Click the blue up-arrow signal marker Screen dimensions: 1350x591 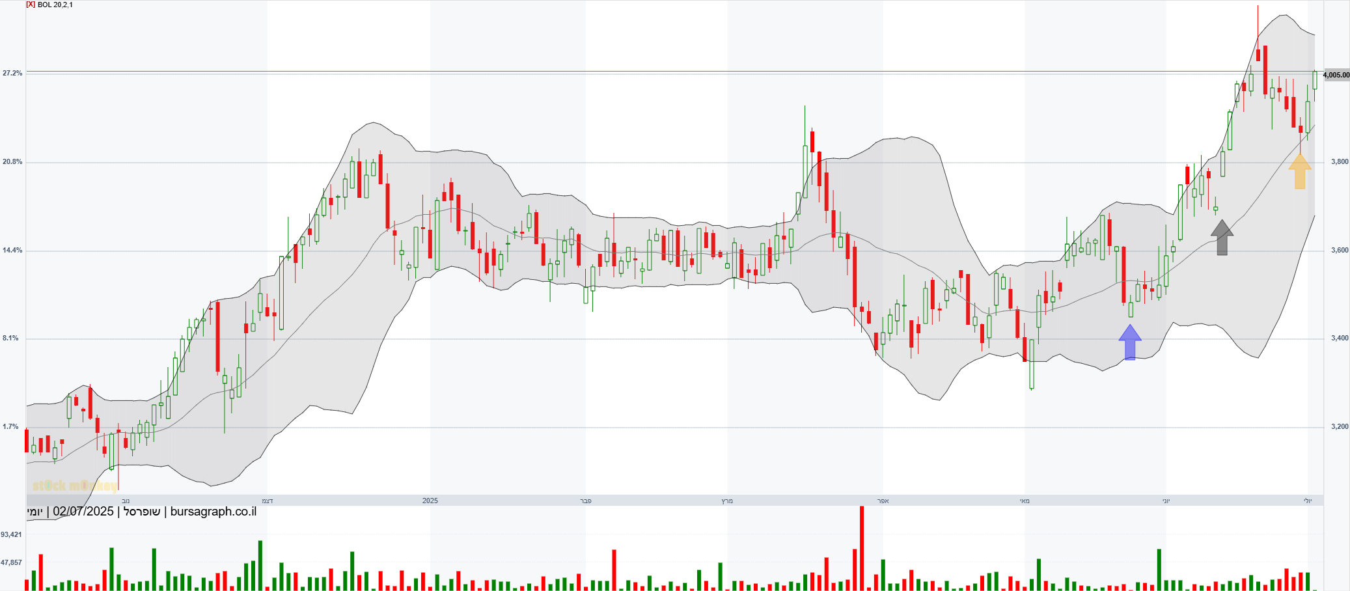coord(1130,342)
